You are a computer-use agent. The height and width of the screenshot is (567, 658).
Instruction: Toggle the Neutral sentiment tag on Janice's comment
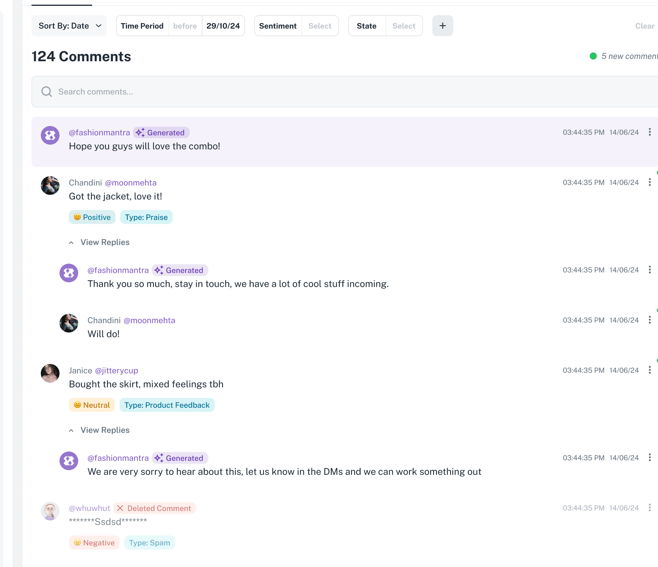(x=92, y=405)
